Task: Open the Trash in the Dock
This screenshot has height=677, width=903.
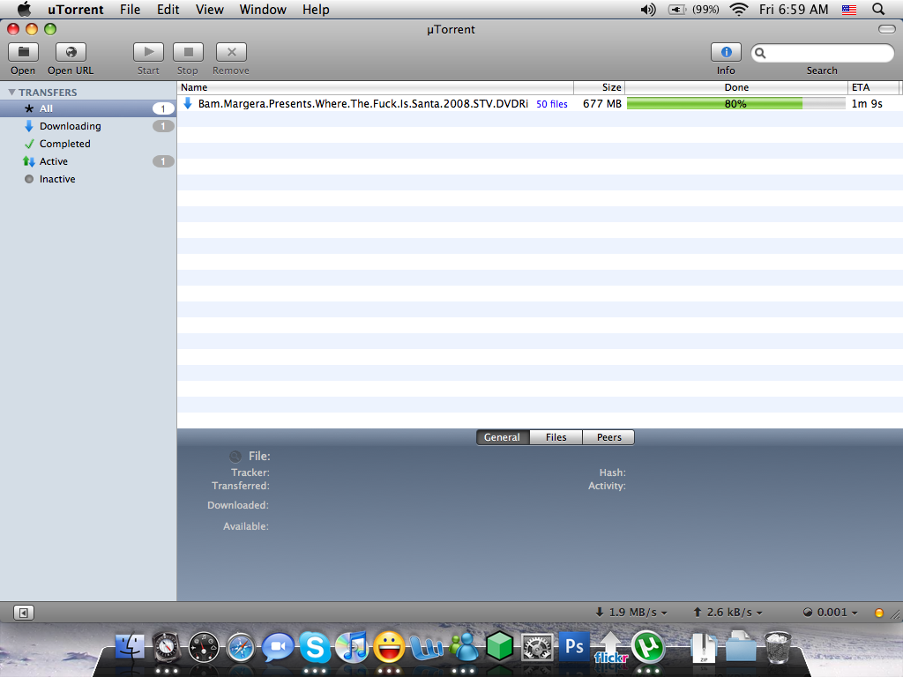Action: click(x=778, y=648)
